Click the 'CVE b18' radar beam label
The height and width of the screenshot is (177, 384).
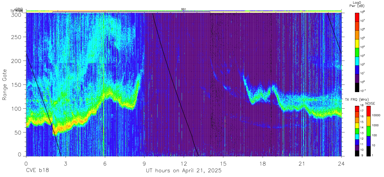click(x=38, y=171)
